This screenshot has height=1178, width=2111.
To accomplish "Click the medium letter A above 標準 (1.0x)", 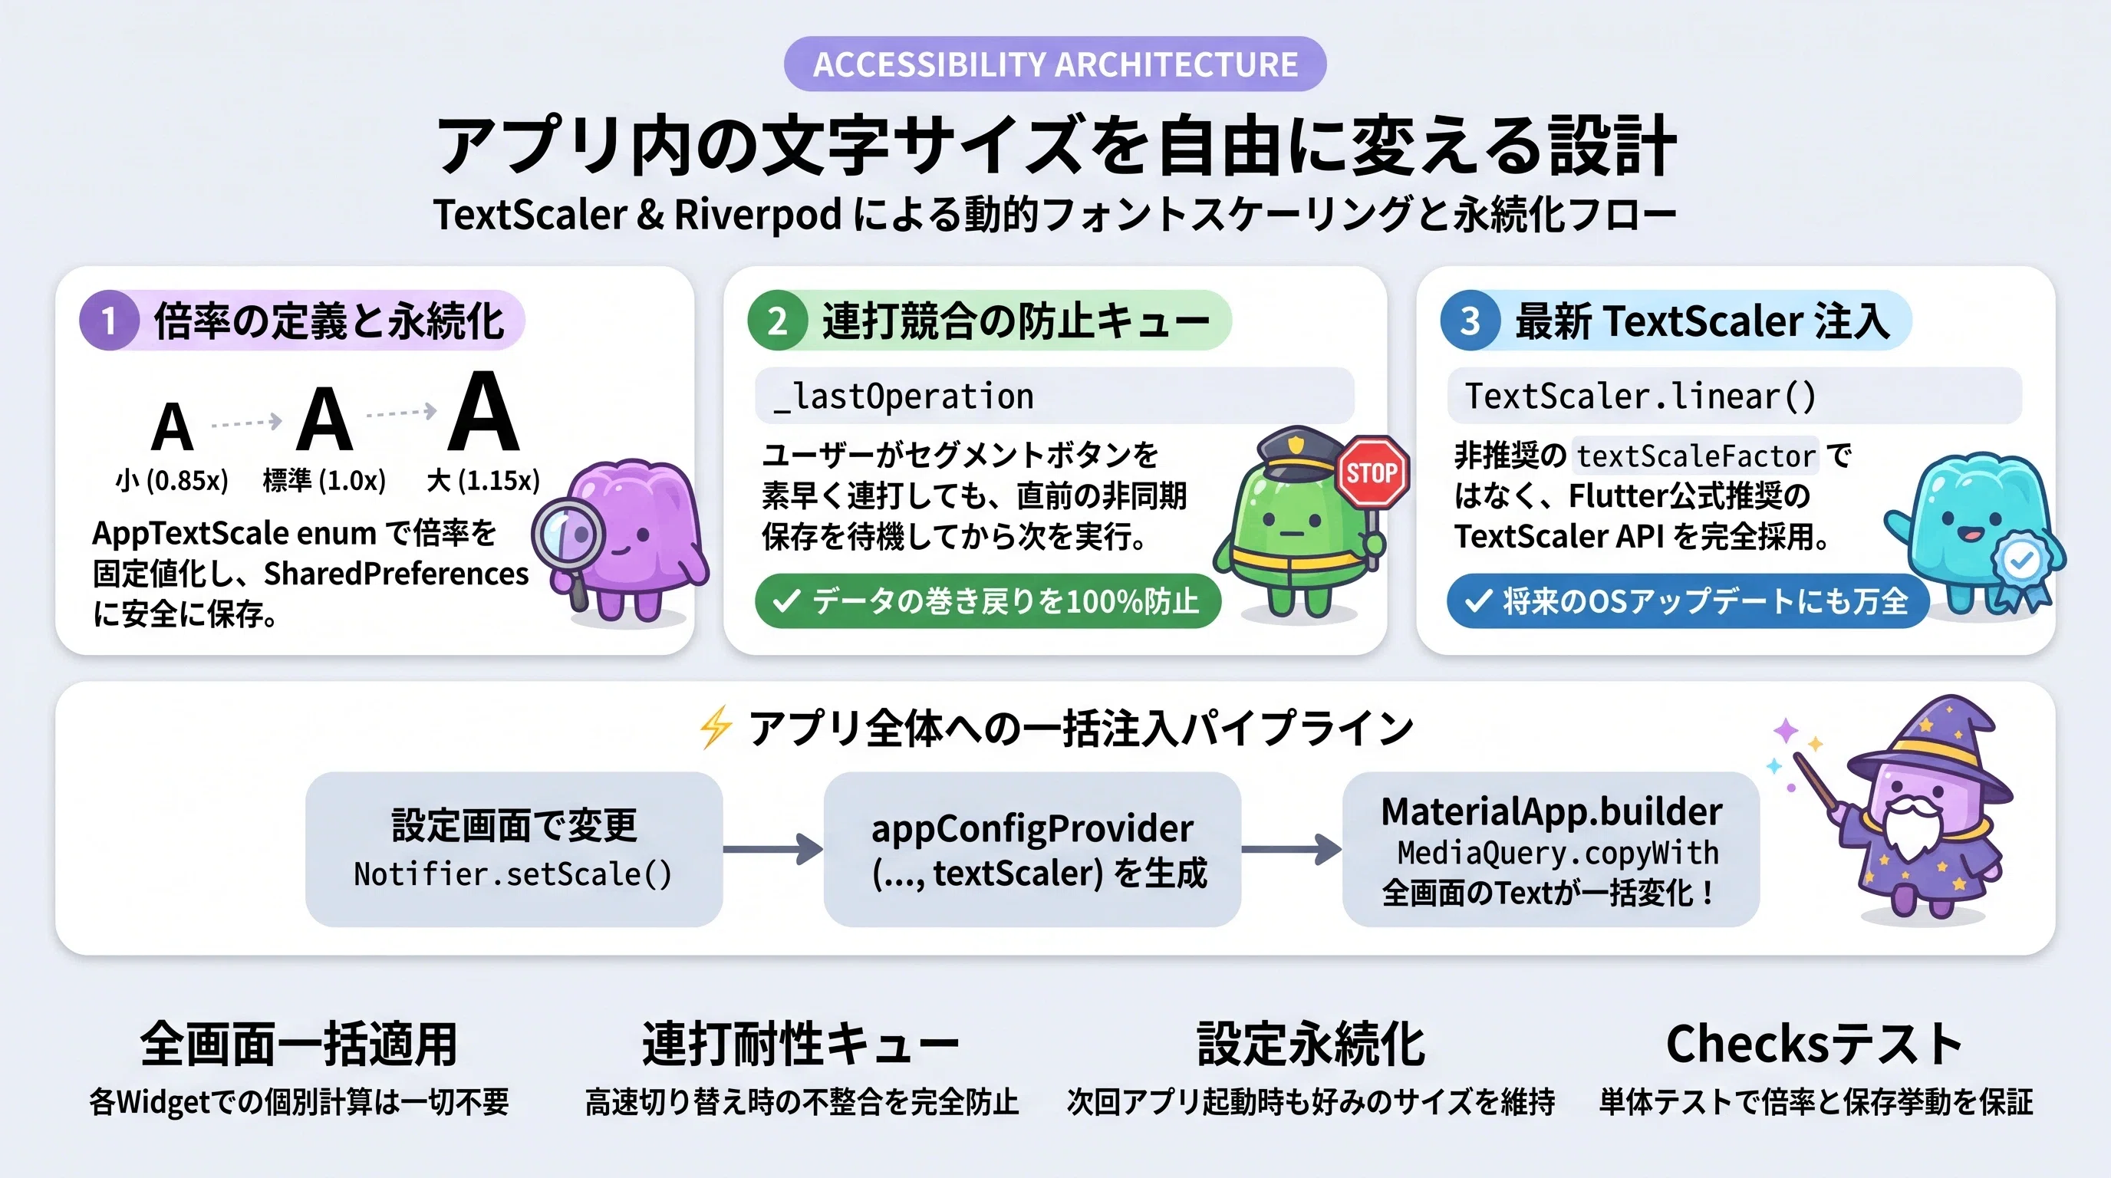I will click(x=324, y=419).
